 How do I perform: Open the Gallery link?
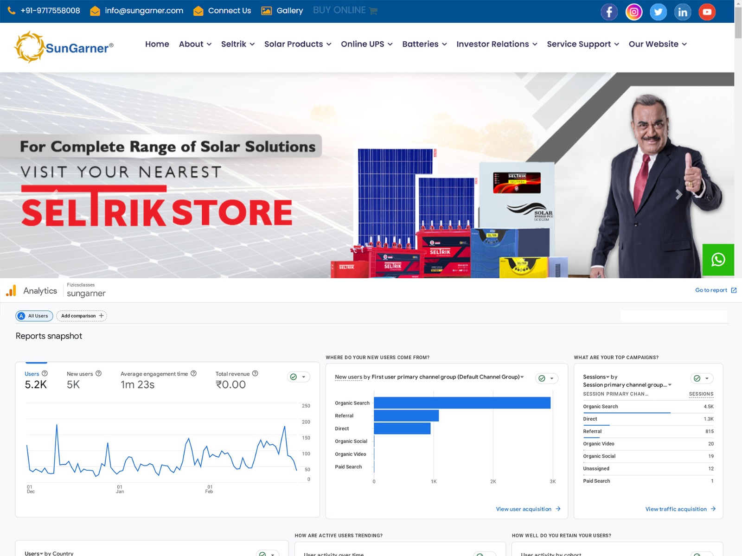click(289, 10)
